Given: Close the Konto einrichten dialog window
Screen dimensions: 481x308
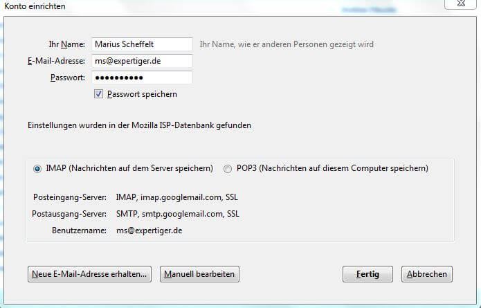Looking at the screenshot, I should point(460,3).
